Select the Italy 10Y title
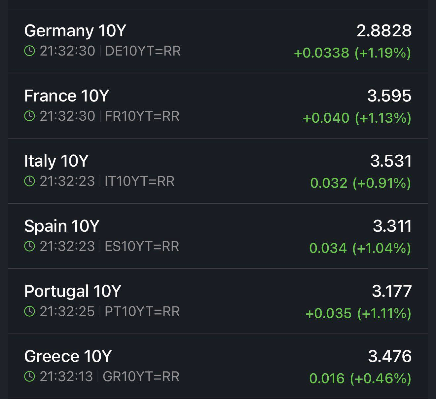 (x=56, y=161)
